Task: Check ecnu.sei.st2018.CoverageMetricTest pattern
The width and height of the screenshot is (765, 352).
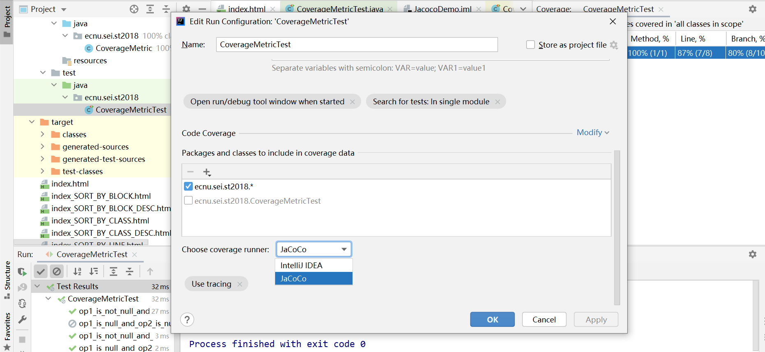Action: coord(188,201)
